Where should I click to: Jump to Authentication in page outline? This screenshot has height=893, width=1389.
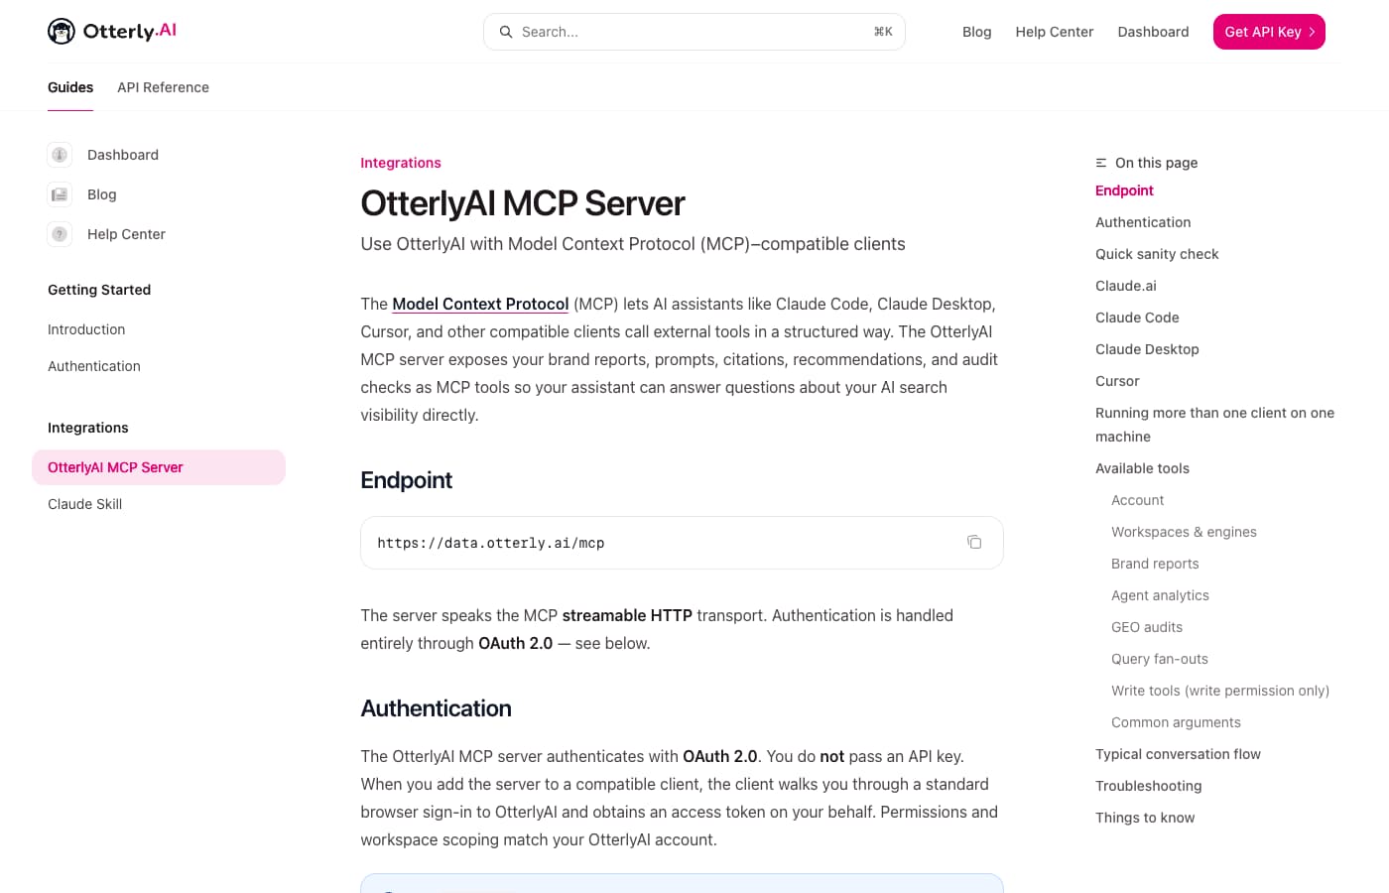(x=1143, y=222)
